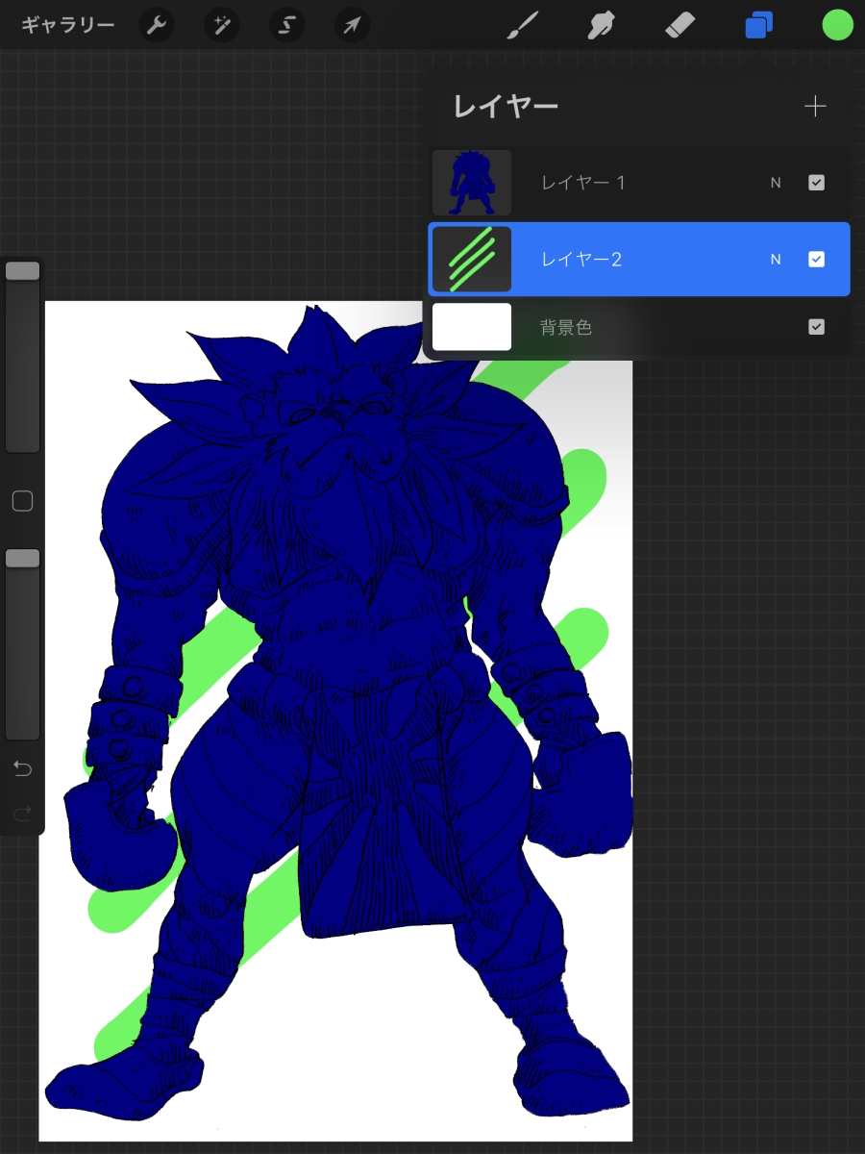The image size is (865, 1154).
Task: Select the Smudge tool
Action: click(x=602, y=25)
